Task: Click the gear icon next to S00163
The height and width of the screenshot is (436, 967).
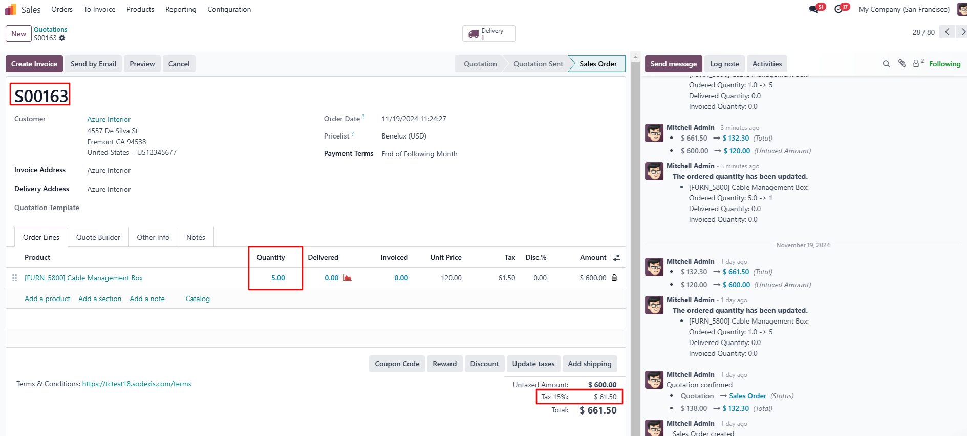Action: (62, 38)
